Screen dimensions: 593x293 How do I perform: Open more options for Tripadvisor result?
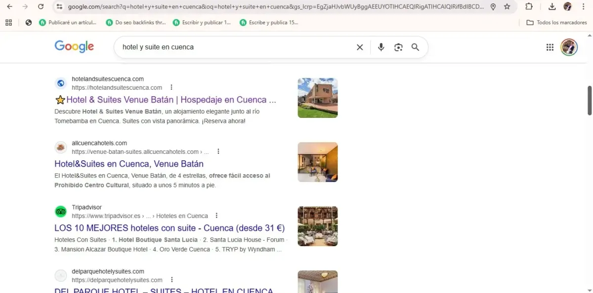[216, 216]
